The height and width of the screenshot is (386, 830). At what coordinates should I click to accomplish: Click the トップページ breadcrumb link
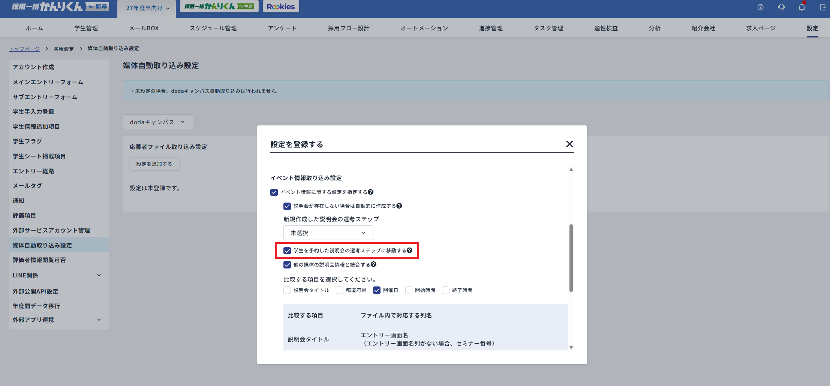pyautogui.click(x=25, y=49)
